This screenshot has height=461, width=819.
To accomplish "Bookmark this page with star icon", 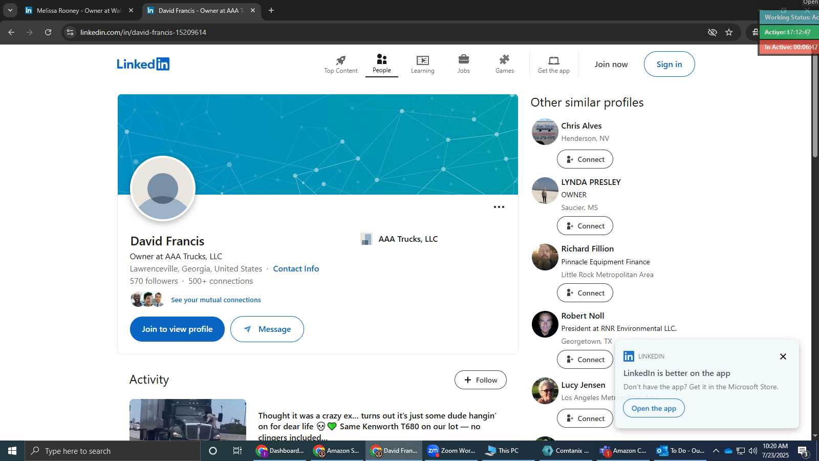I will [x=729, y=32].
